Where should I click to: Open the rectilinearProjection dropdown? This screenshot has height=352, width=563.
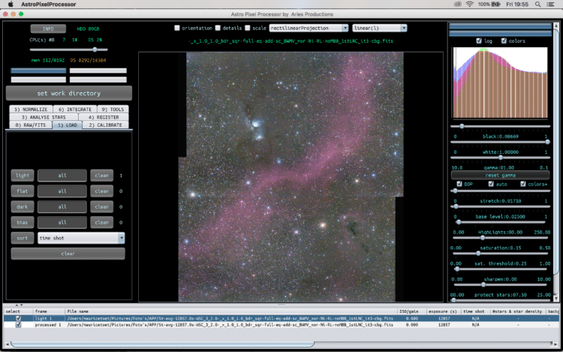(x=309, y=28)
